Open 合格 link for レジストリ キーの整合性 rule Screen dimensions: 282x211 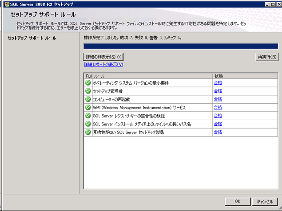218,116
